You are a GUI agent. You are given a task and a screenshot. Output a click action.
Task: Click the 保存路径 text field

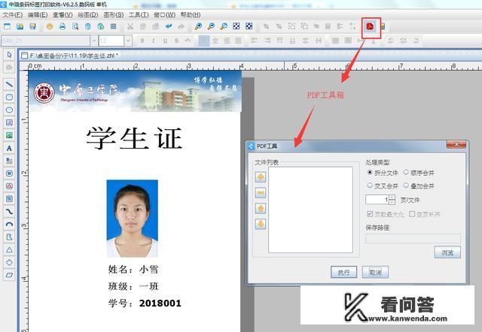point(413,239)
